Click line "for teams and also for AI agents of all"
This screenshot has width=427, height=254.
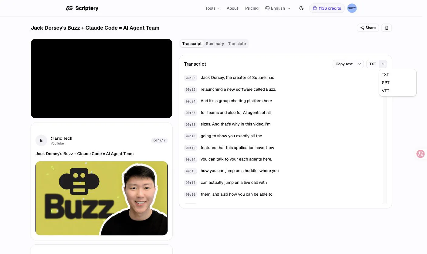pos(236,112)
